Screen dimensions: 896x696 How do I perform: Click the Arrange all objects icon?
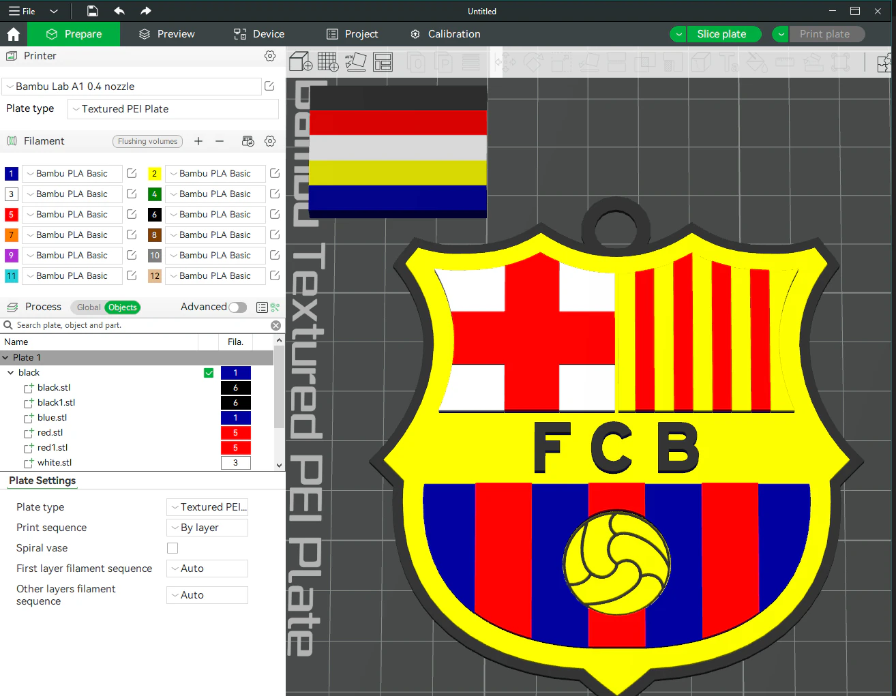[383, 62]
